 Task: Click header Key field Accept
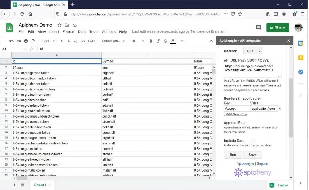tap(237, 108)
